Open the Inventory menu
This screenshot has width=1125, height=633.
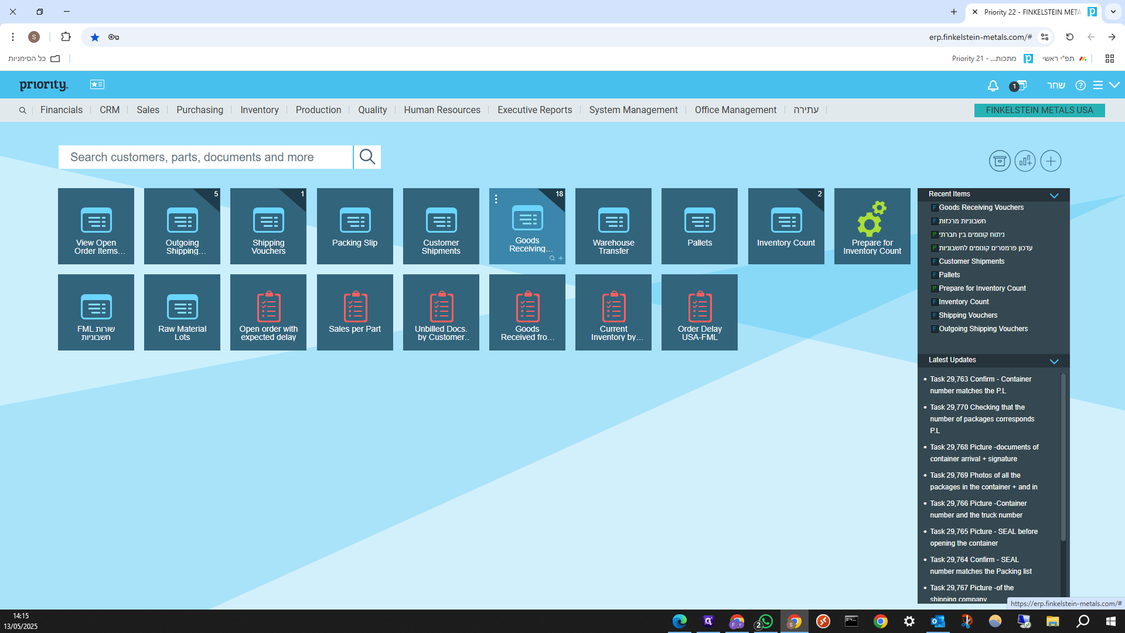click(x=259, y=110)
